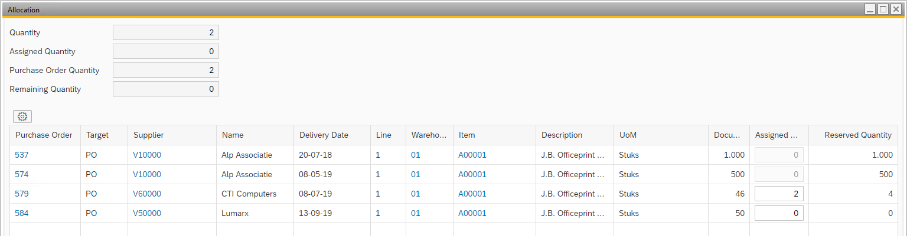
Task: Click item A00001 in the Lumarx row
Action: (472, 213)
